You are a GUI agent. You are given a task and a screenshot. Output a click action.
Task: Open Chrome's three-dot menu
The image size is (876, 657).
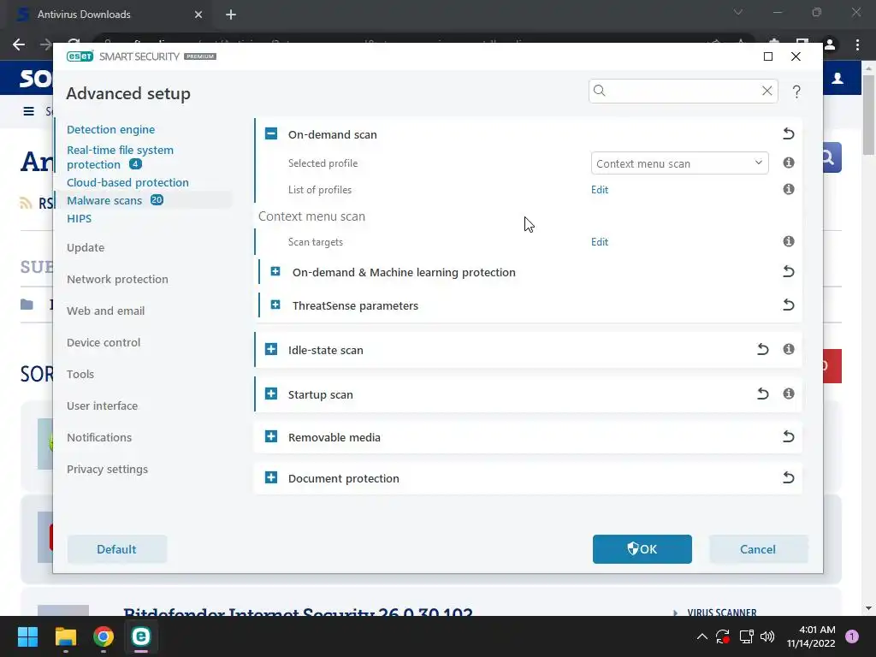point(857,44)
